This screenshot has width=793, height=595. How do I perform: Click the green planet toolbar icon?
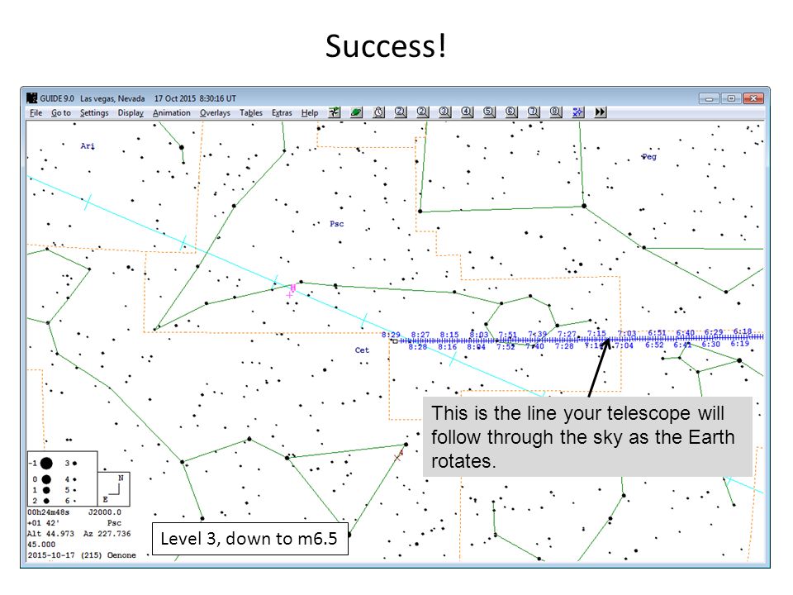pos(357,112)
